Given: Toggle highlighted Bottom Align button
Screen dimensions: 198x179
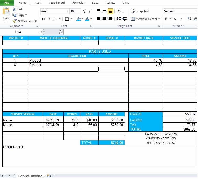Looking at the screenshot, I should tap(110, 11).
